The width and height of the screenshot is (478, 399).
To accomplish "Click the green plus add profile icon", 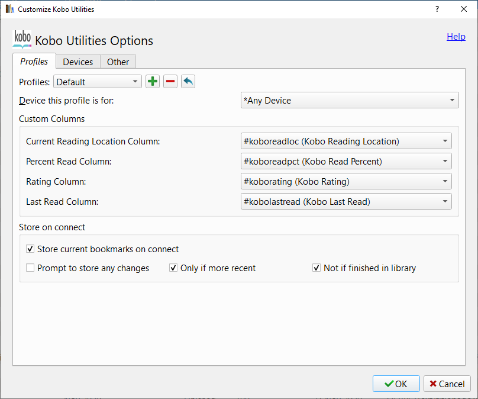I will pos(153,82).
